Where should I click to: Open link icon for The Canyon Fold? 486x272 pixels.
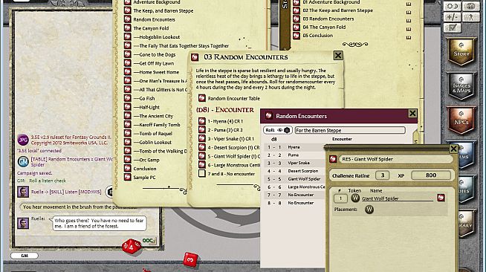click(127, 28)
